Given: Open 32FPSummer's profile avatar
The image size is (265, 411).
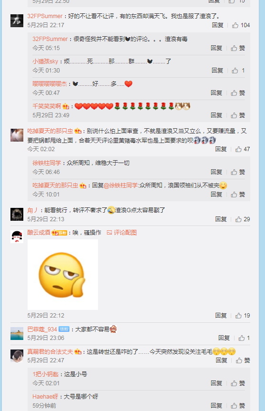Looking at the screenshot, I should [17, 21].
